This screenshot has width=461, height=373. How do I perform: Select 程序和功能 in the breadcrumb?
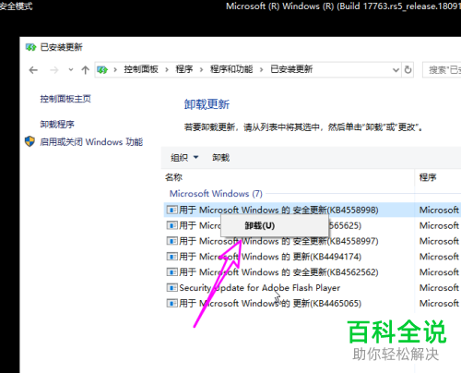tap(231, 69)
